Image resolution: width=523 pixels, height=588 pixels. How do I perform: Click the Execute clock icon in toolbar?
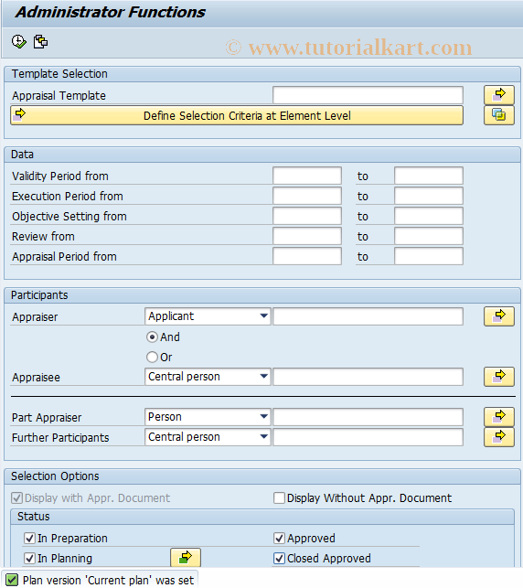(19, 42)
